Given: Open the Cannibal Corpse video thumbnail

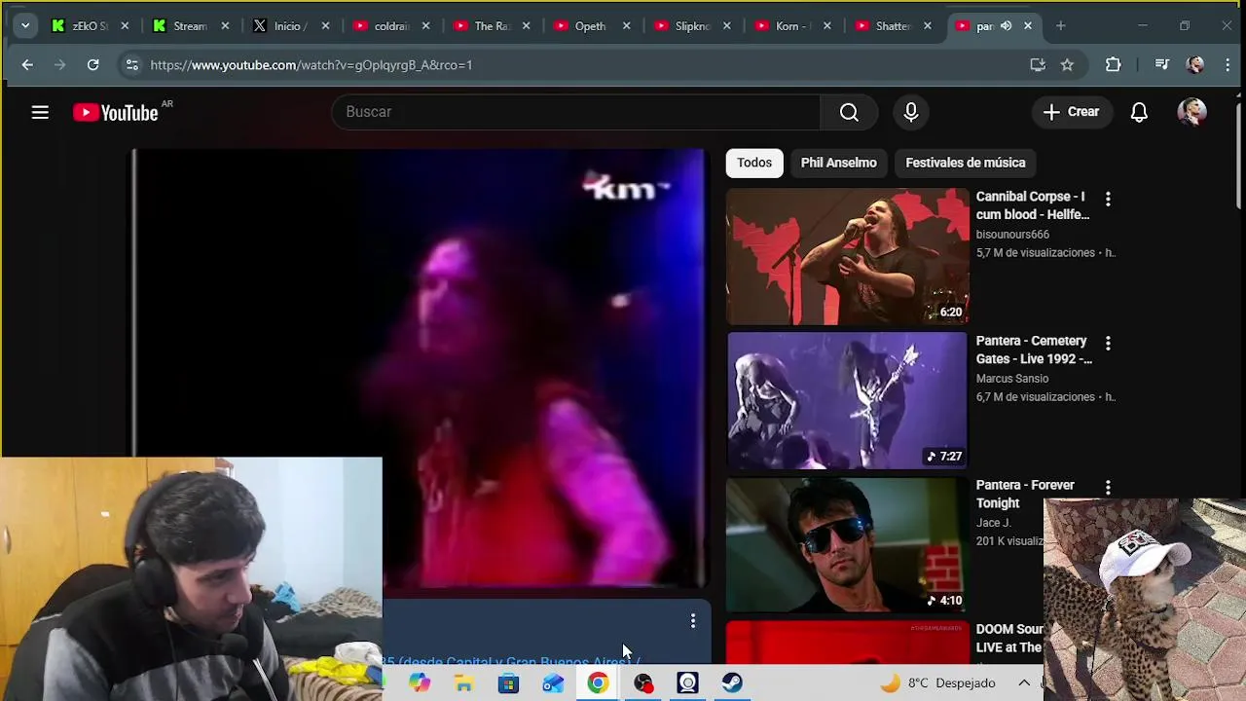Looking at the screenshot, I should pos(847,256).
